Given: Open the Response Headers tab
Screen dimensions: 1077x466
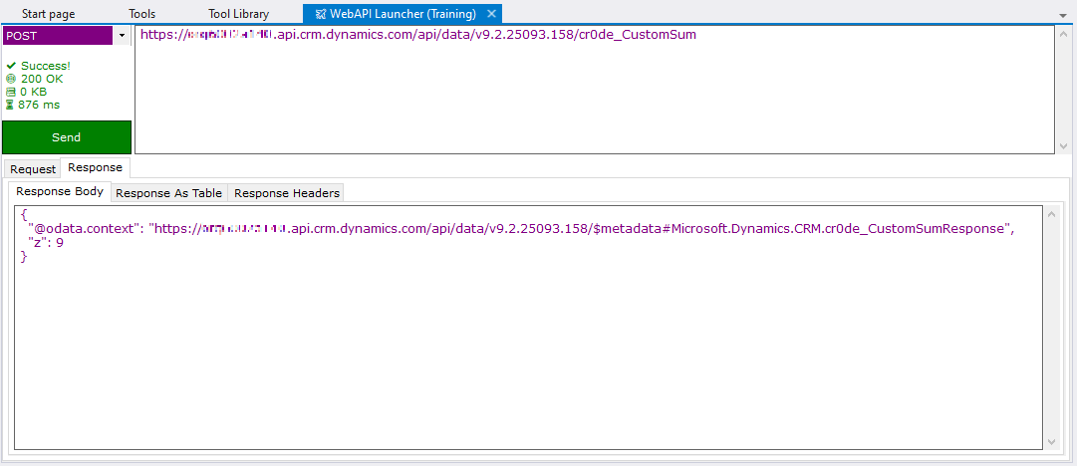Looking at the screenshot, I should (286, 193).
